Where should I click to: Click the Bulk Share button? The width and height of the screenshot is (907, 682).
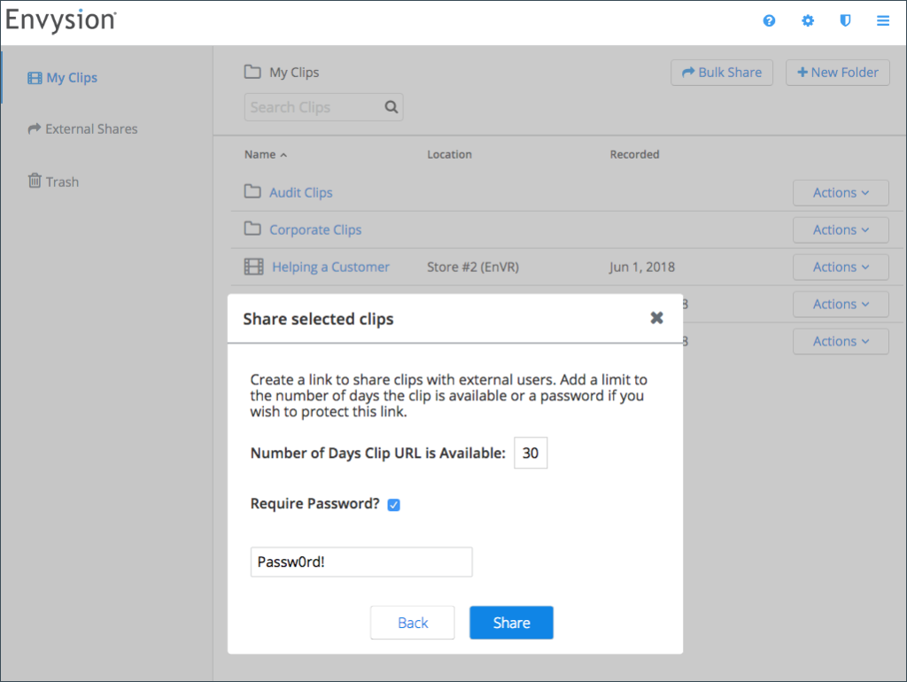click(x=722, y=73)
